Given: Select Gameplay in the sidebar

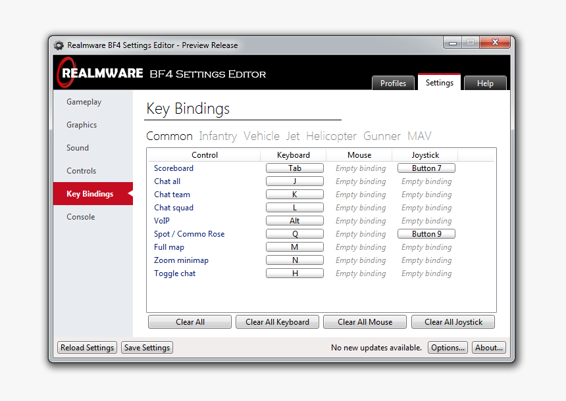Looking at the screenshot, I should 84,102.
